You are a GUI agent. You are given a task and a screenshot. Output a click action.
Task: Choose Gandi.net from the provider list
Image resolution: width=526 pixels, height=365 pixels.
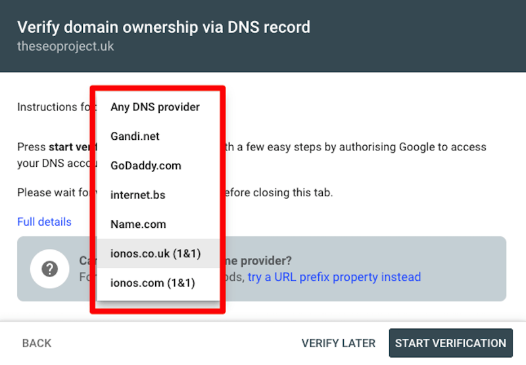(x=158, y=137)
